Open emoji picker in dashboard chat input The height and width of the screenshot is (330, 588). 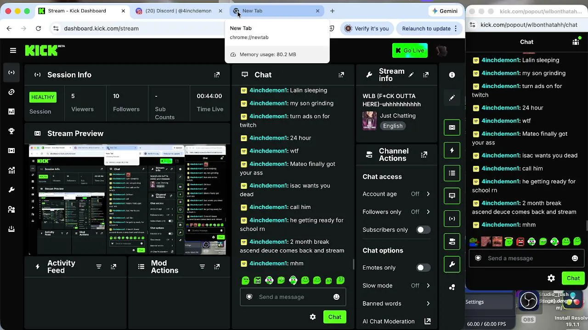click(x=336, y=297)
